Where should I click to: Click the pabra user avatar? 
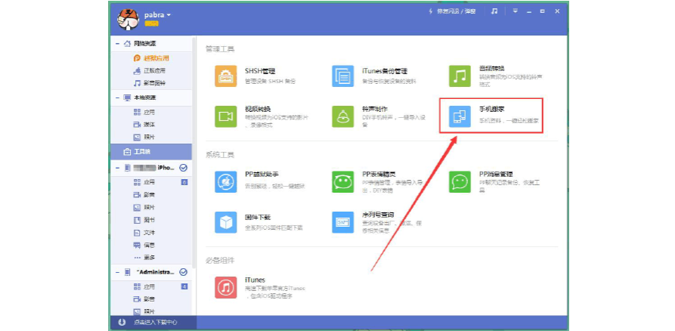128,20
